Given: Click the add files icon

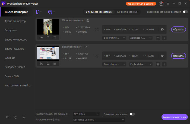Looking at the screenshot, I should 38,12.
